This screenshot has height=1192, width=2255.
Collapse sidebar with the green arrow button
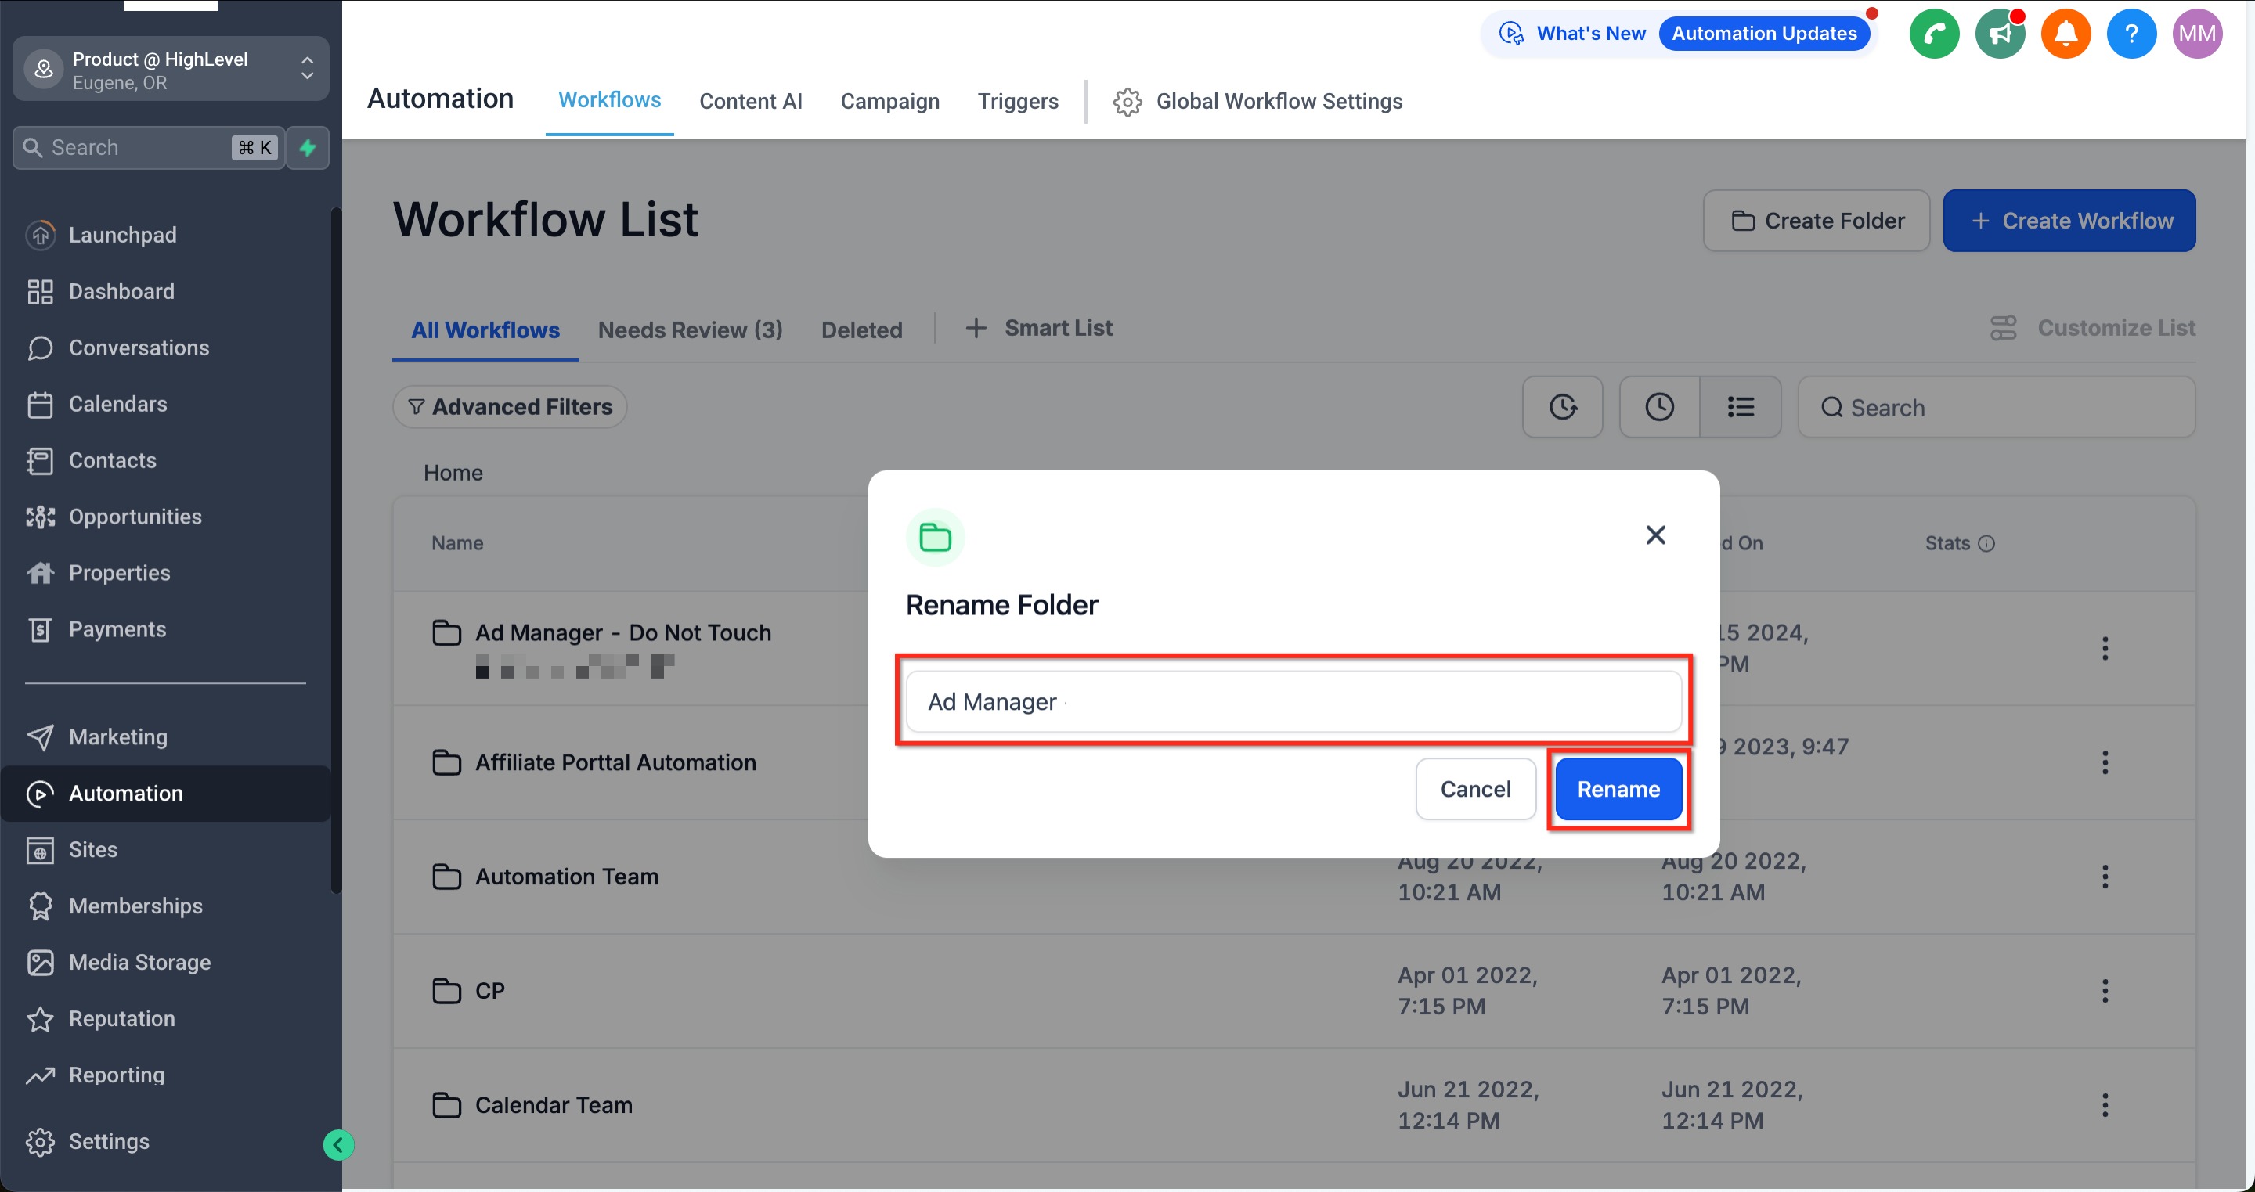click(338, 1143)
